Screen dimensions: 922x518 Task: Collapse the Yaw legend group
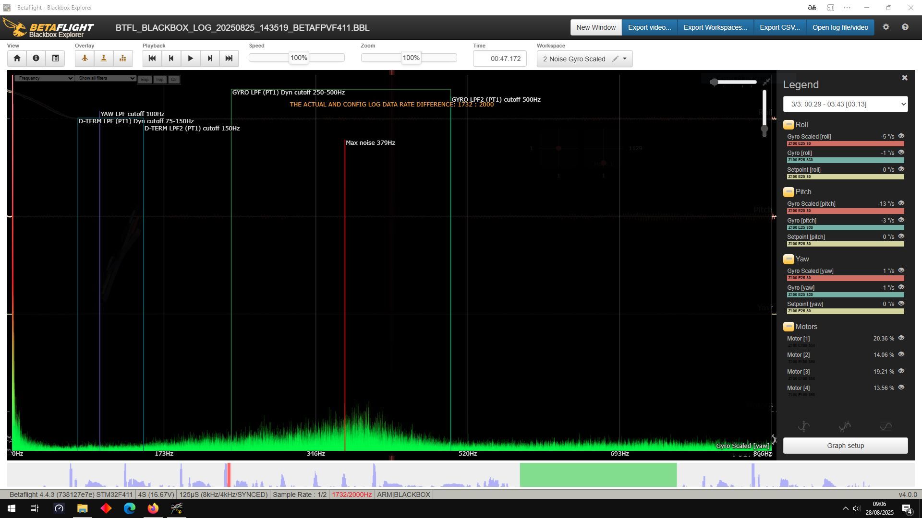click(x=789, y=259)
